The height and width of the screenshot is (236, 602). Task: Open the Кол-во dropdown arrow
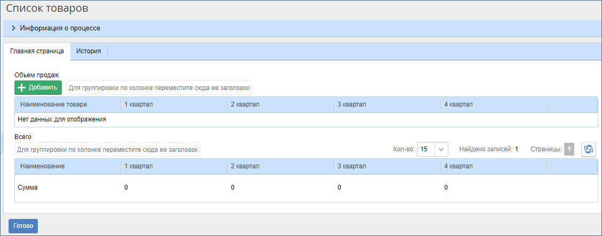(442, 150)
